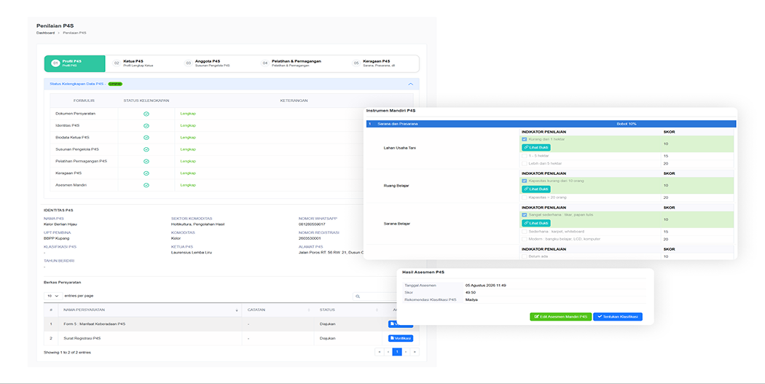765x384 pixels.
Task: Click the magnifier icon in search box
Action: tap(358, 296)
